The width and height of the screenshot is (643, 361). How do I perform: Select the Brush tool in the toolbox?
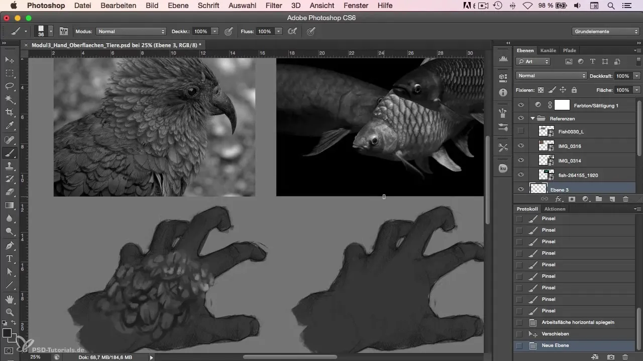pyautogui.click(x=10, y=153)
